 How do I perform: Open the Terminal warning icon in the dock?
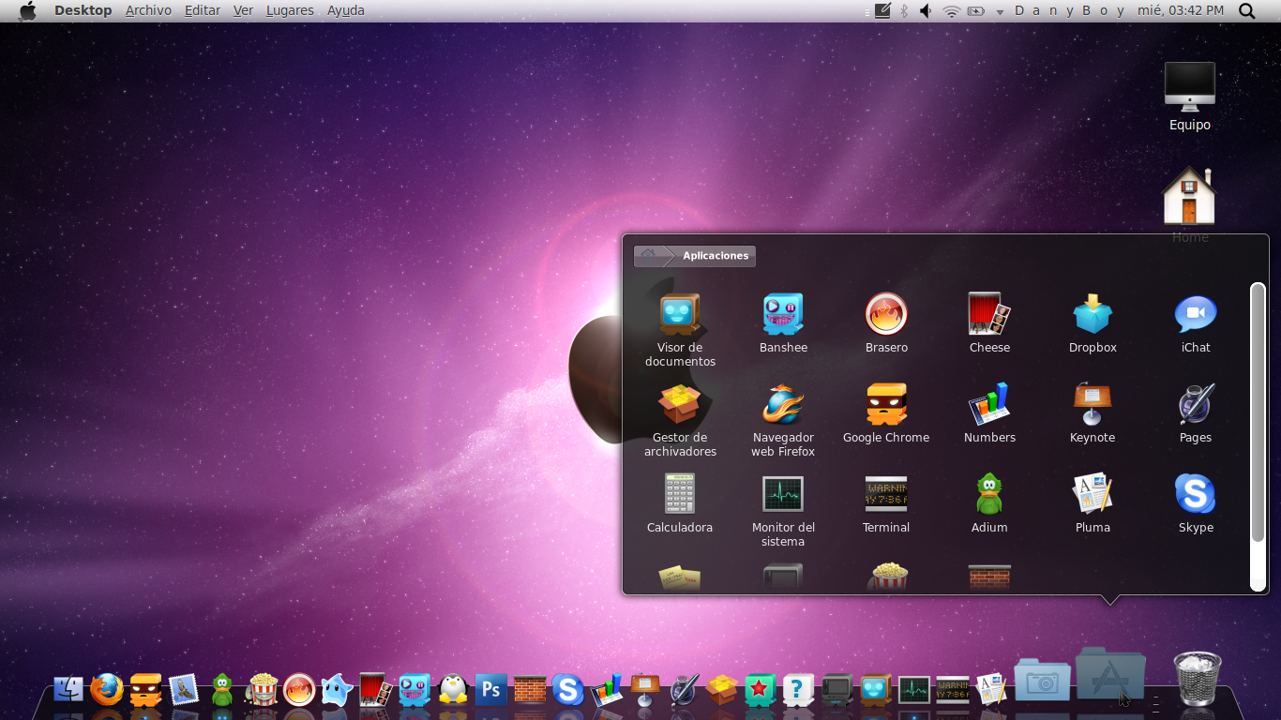(x=953, y=690)
